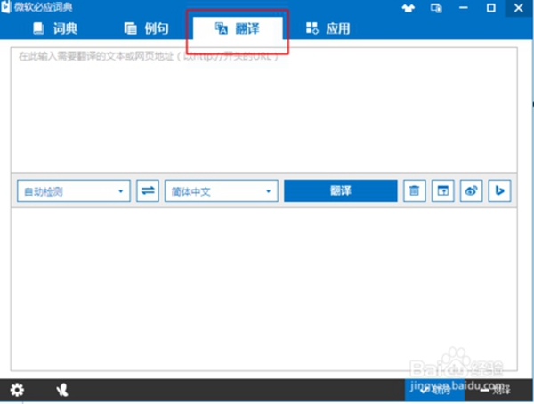Expand the 自动检测 source language dropdown
The width and height of the screenshot is (534, 404).
pos(74,191)
